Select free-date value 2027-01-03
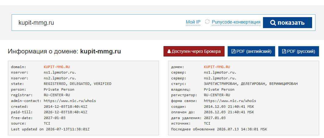324x138 pixels. coord(55,118)
